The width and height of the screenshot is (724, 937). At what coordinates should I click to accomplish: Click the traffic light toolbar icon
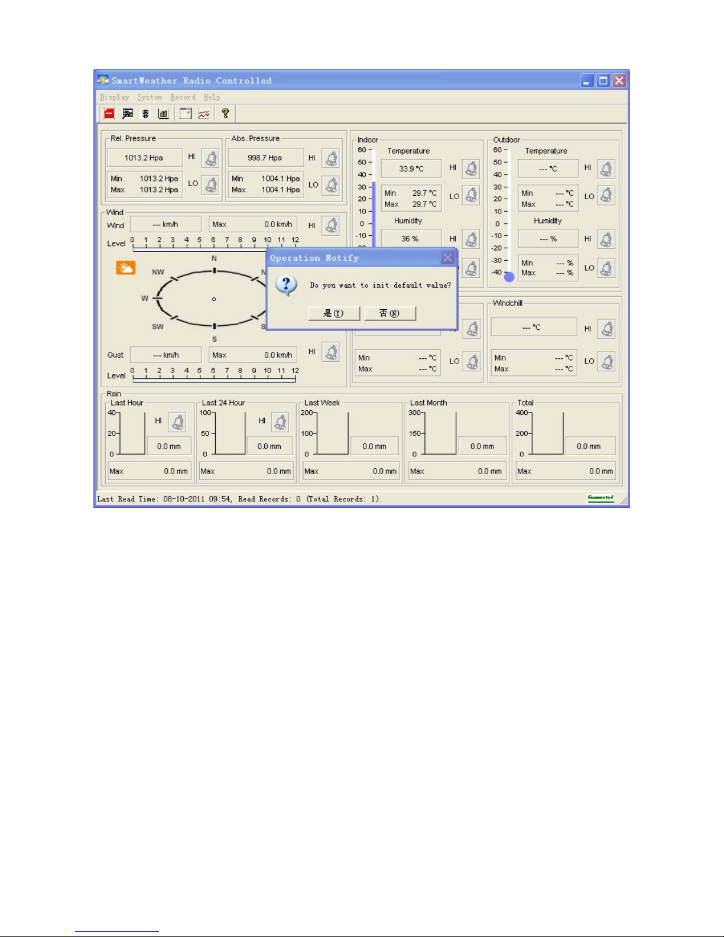[x=145, y=114]
